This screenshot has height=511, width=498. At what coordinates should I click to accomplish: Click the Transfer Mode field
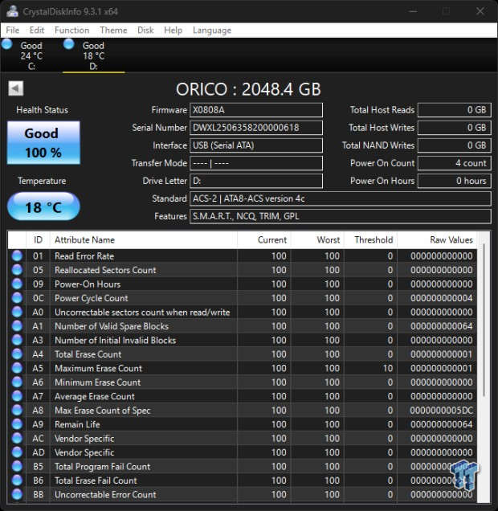(x=256, y=163)
